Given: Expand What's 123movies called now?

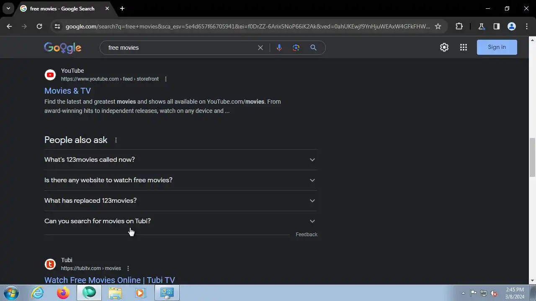Looking at the screenshot, I should [181, 160].
